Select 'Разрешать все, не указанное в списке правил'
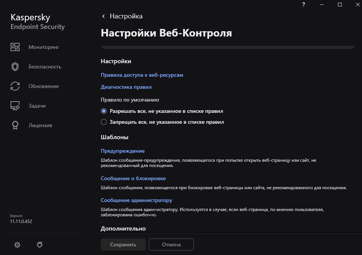The image size is (362, 255). (162, 111)
